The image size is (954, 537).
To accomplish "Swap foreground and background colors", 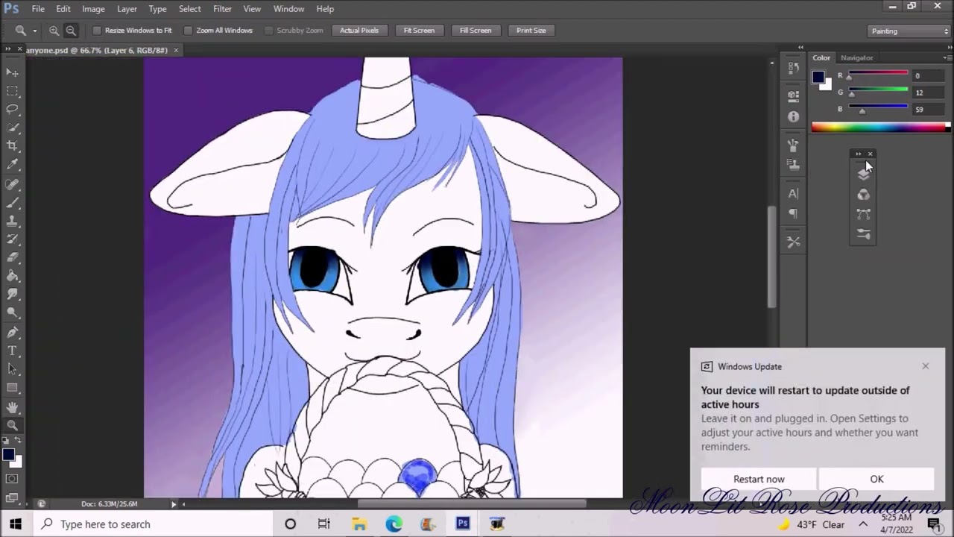I will tap(19, 441).
